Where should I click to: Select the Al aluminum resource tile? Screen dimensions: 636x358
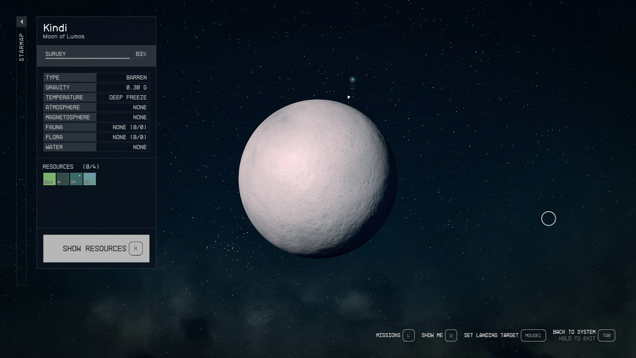point(63,179)
